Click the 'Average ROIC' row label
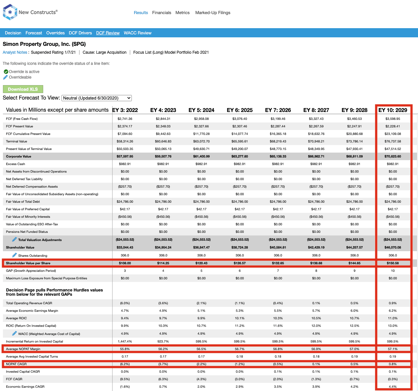Viewport: 418px width, 391px height. (16, 318)
